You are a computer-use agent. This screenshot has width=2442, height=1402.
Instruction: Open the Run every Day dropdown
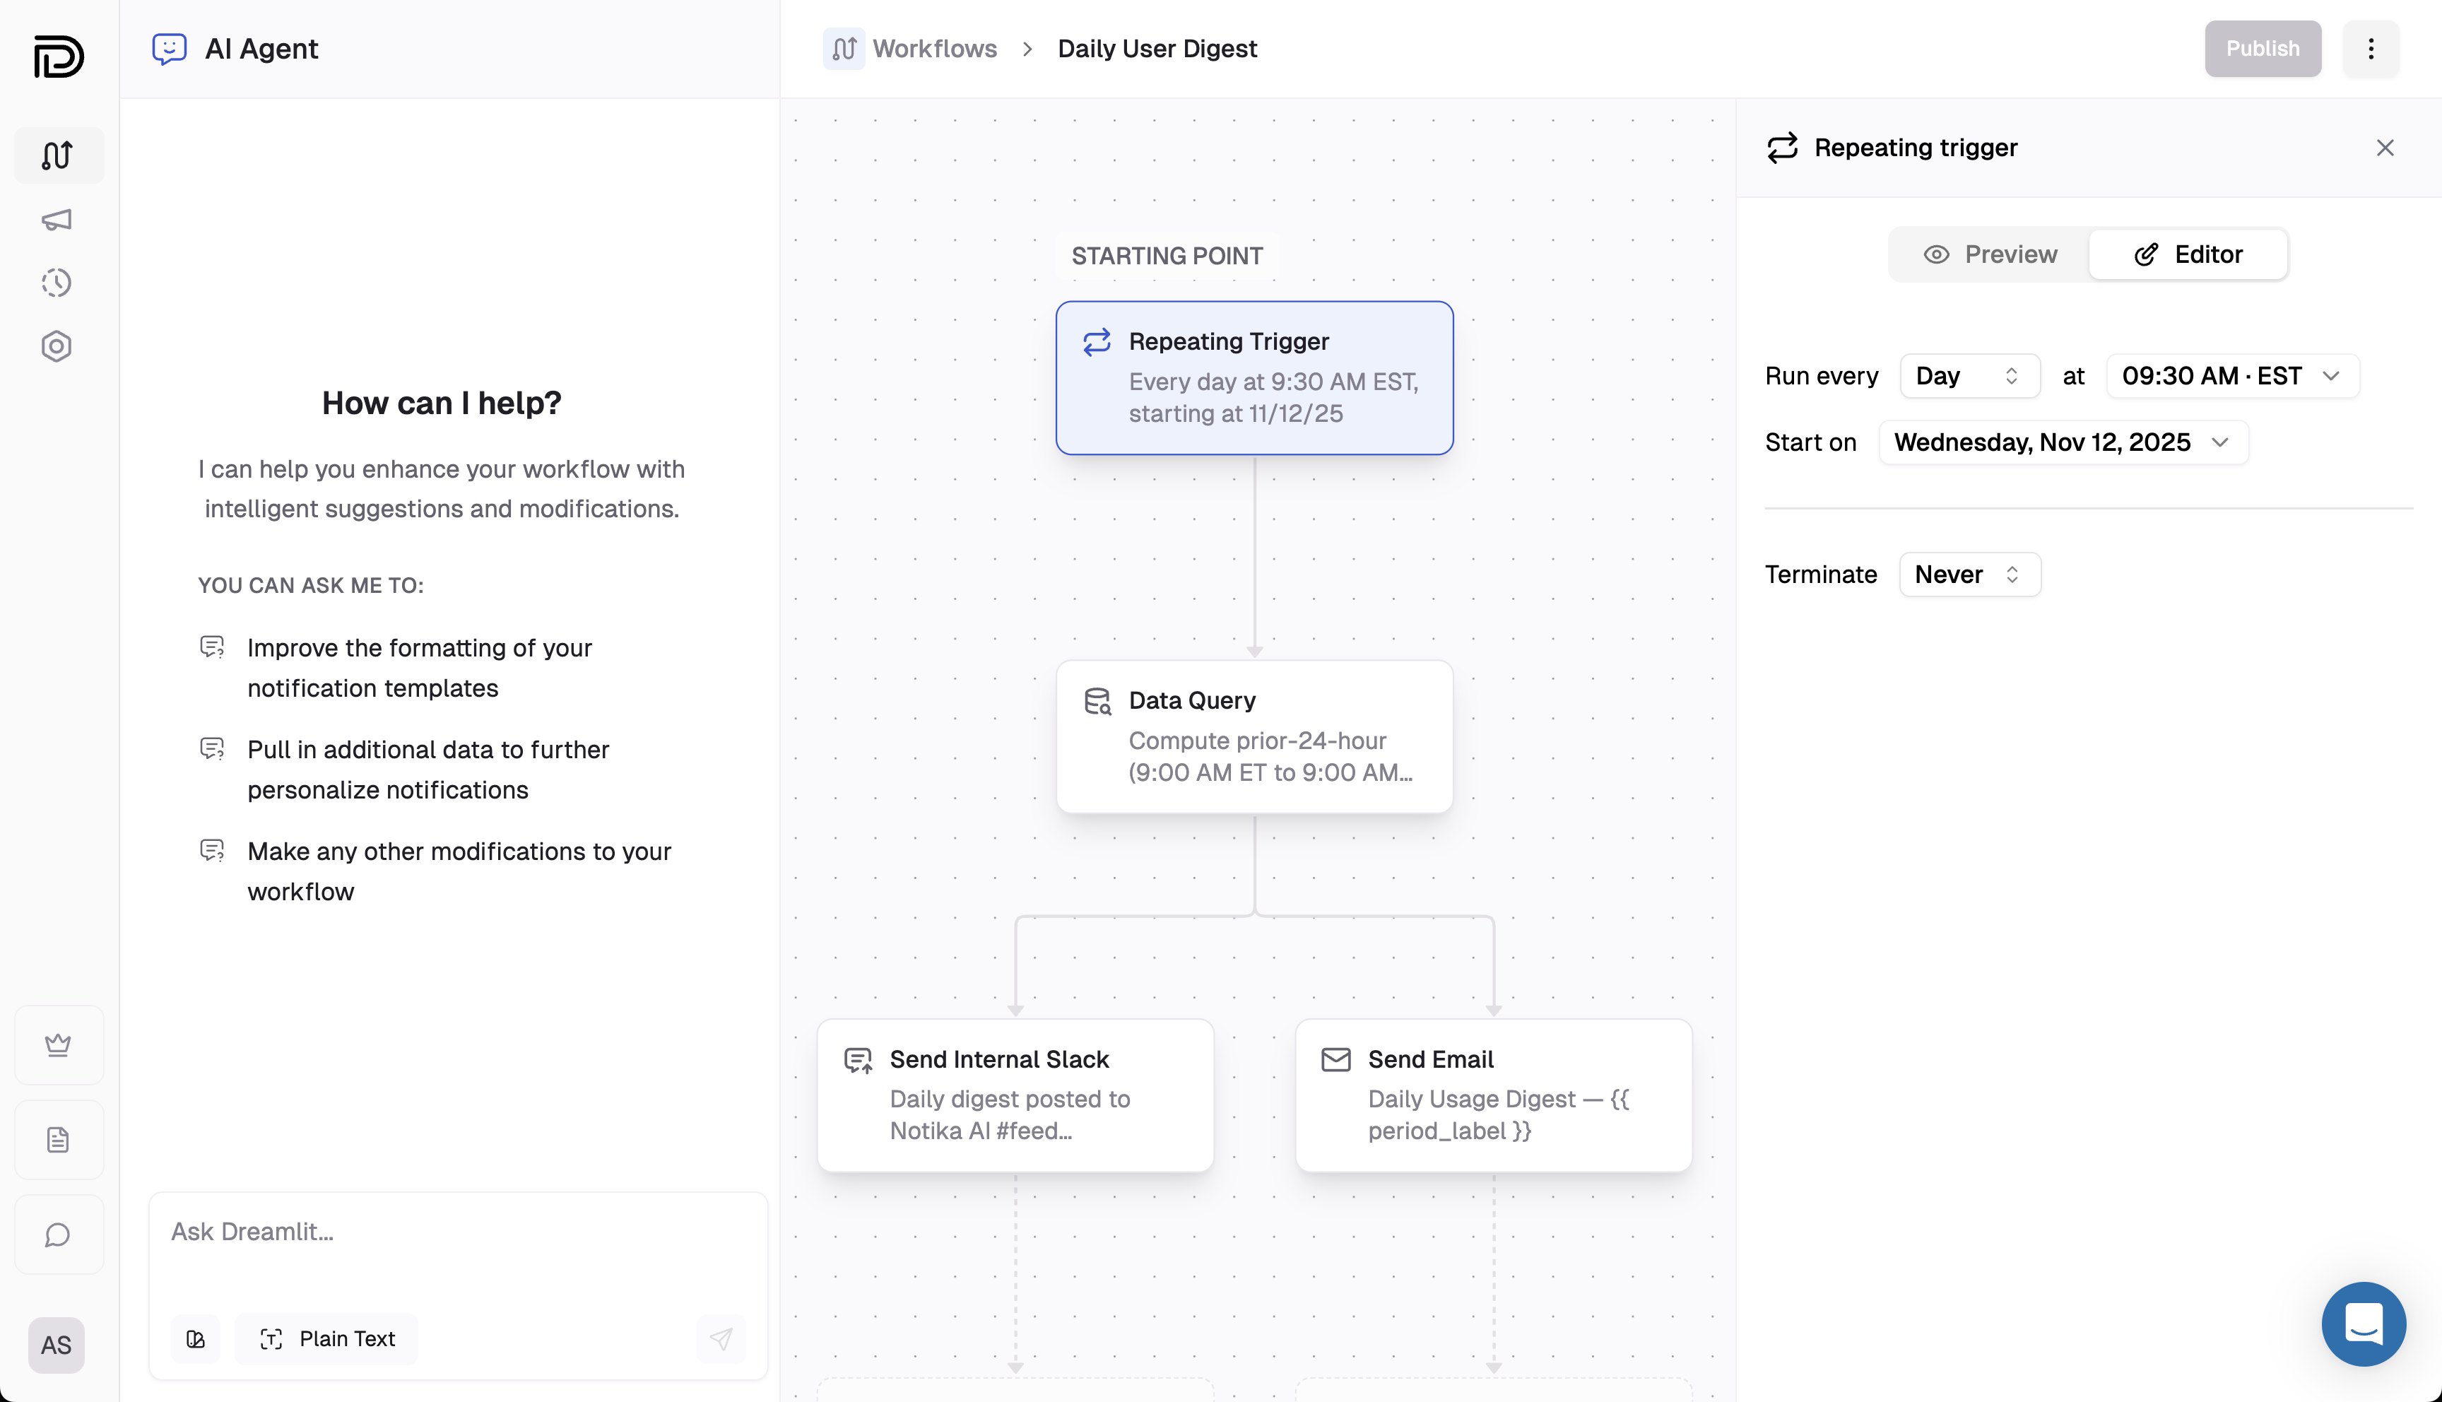pos(1969,375)
